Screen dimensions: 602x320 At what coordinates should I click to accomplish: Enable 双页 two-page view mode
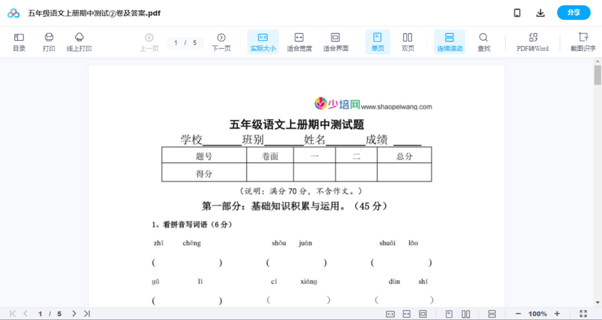coord(408,42)
